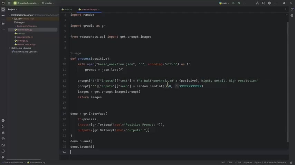Open Search Everywhere magnifier
This screenshot has height=165, width=295.
click(263, 3)
